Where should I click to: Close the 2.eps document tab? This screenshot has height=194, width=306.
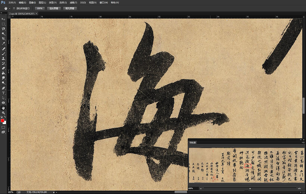tap(36, 14)
